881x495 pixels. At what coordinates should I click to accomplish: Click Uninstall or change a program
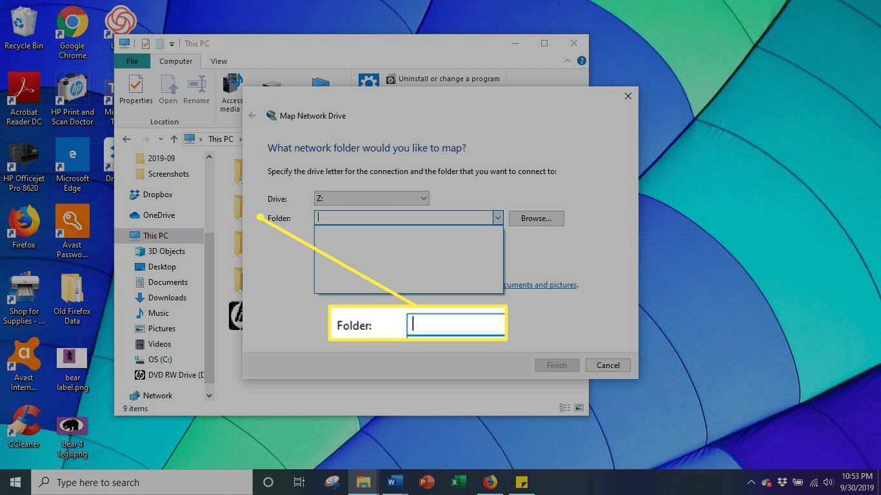[442, 79]
